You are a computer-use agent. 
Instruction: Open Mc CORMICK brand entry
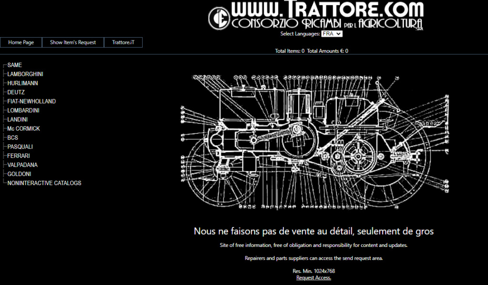[24, 128]
